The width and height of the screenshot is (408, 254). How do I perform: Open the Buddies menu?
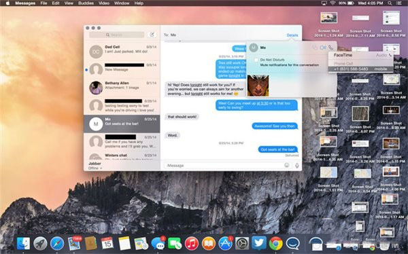pyautogui.click(x=86, y=3)
